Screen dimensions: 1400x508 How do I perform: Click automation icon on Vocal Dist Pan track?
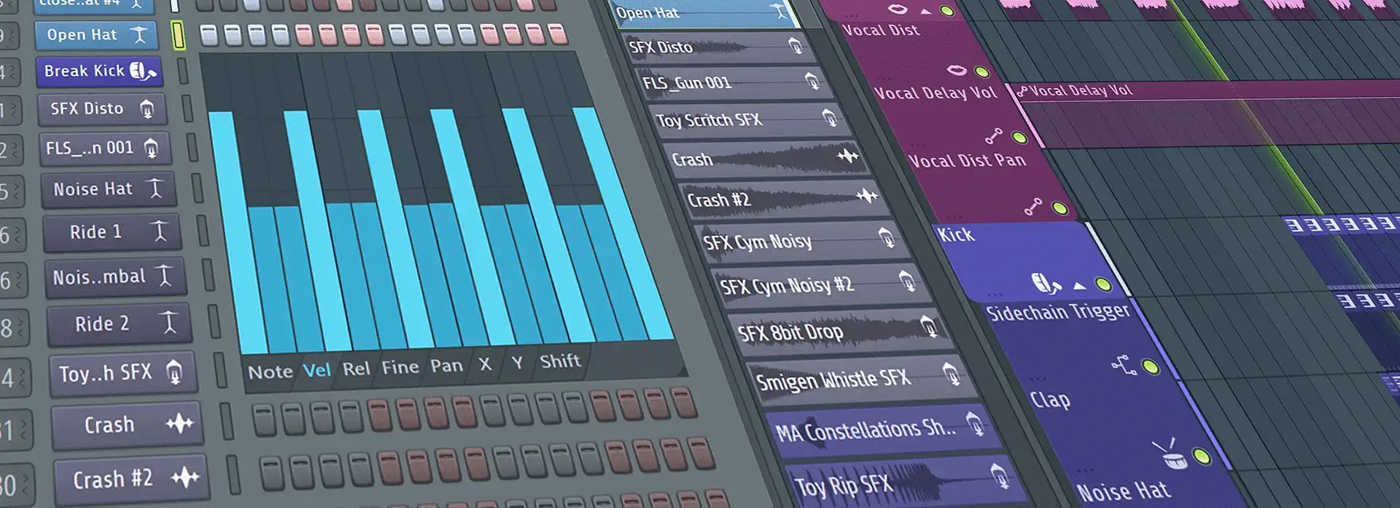tap(1032, 207)
